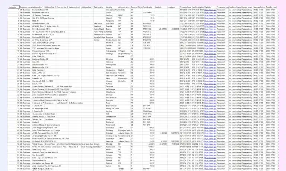Click address cell 'Viale Europa 393'

pos(39,149)
